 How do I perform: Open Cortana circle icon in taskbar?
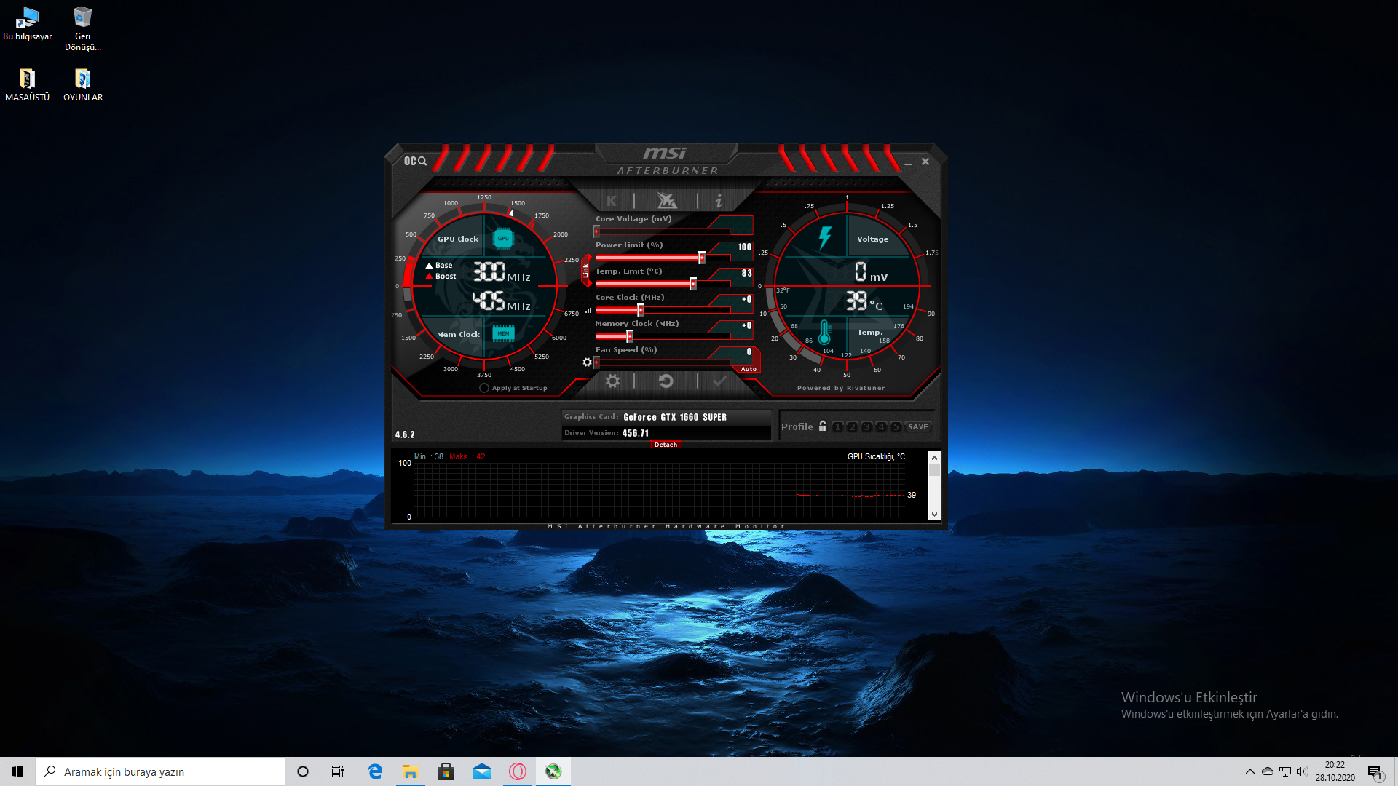(x=303, y=771)
